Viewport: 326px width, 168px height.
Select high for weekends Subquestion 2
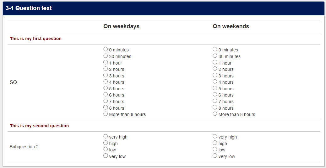point(215,143)
